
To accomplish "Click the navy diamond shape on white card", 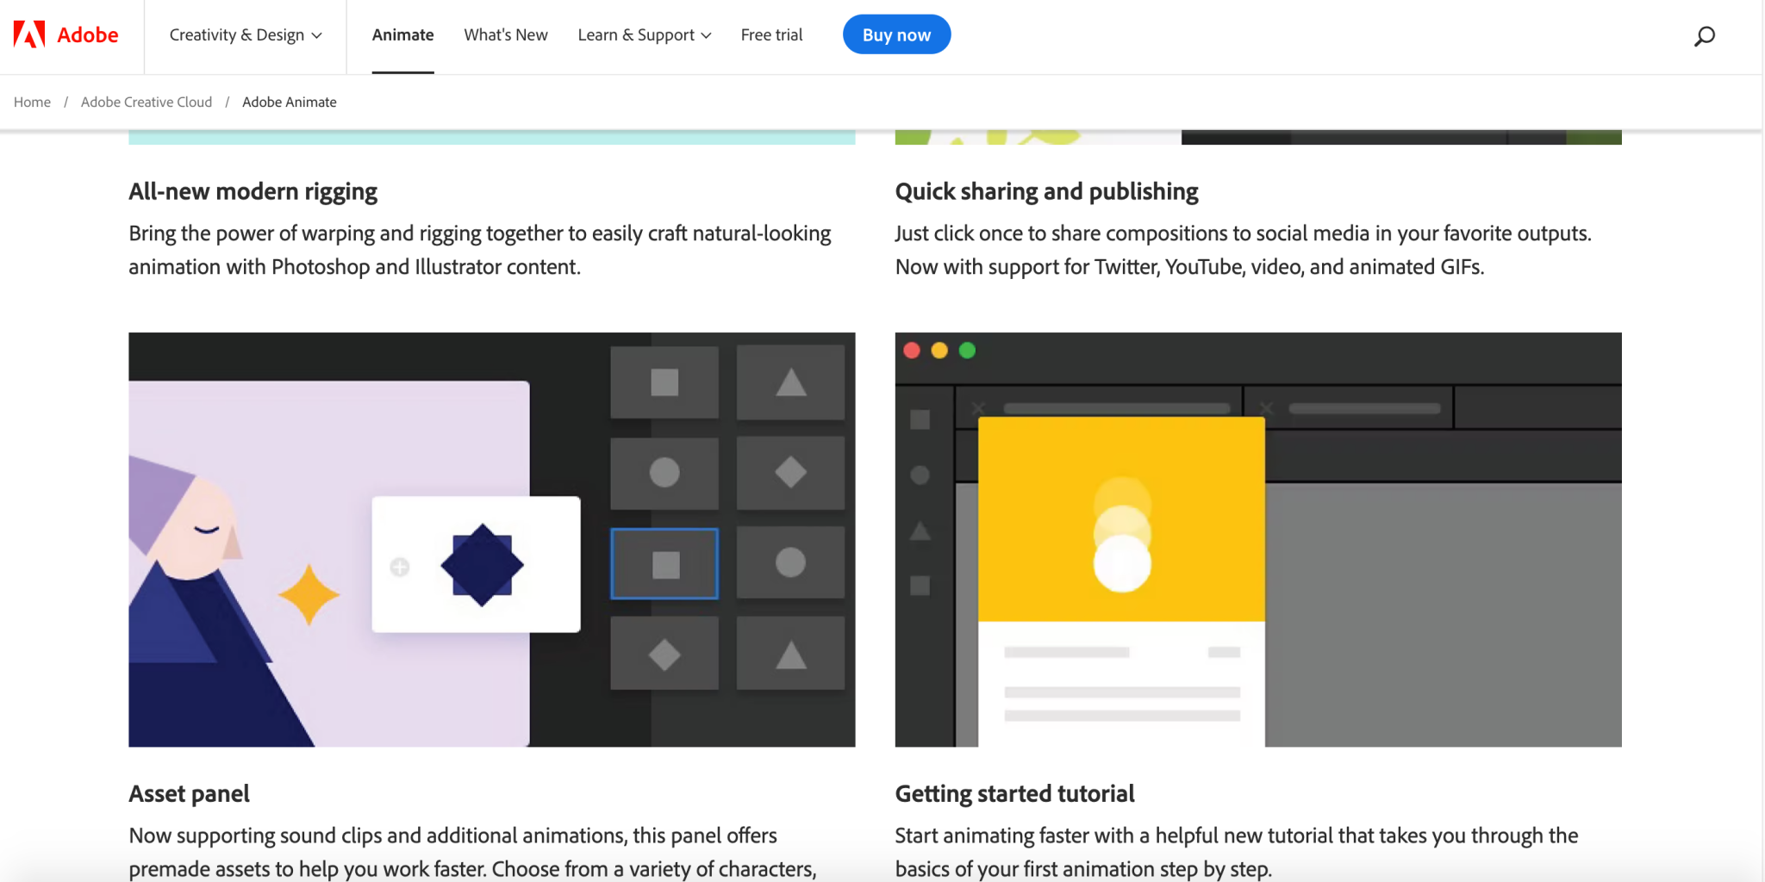I will click(482, 565).
